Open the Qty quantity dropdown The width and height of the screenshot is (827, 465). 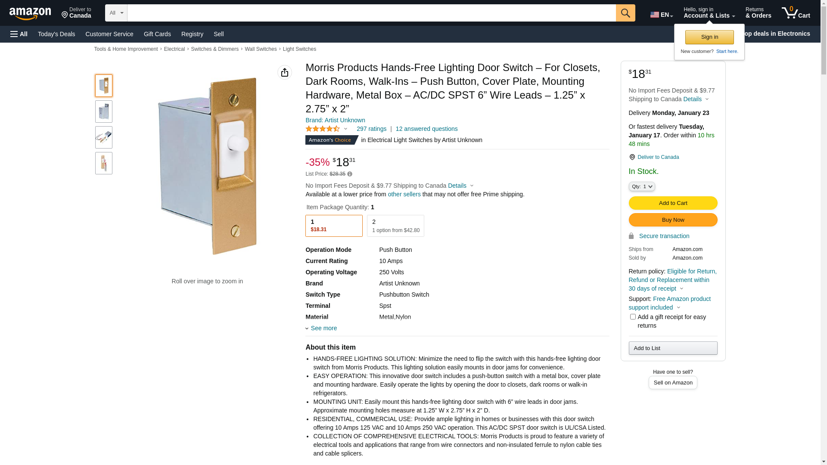tap(642, 186)
